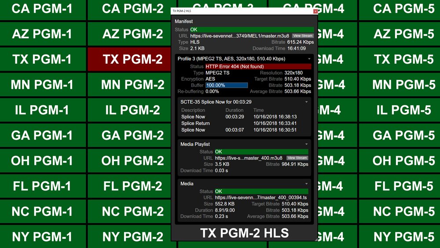Select the red TX PGM-2 tile
Screen dimensions: 440x248
click(x=130, y=59)
